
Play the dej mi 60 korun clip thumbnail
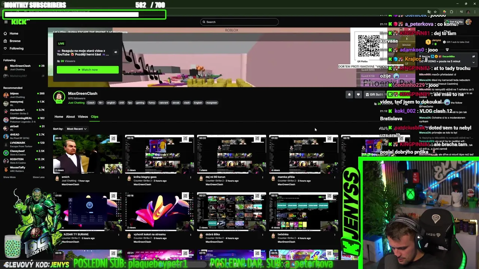coord(231,154)
